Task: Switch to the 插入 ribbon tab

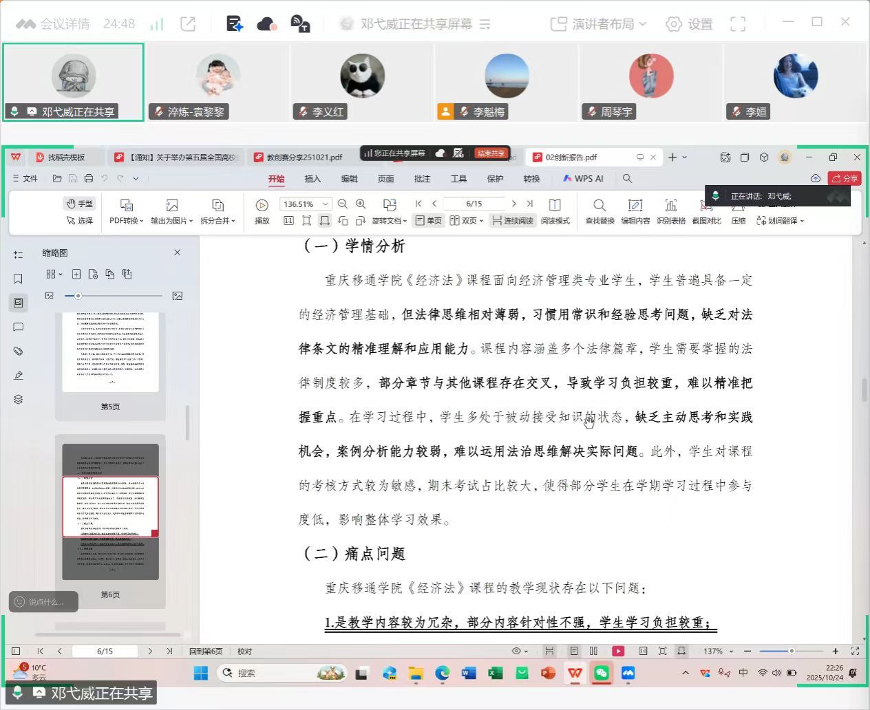Action: pos(312,179)
